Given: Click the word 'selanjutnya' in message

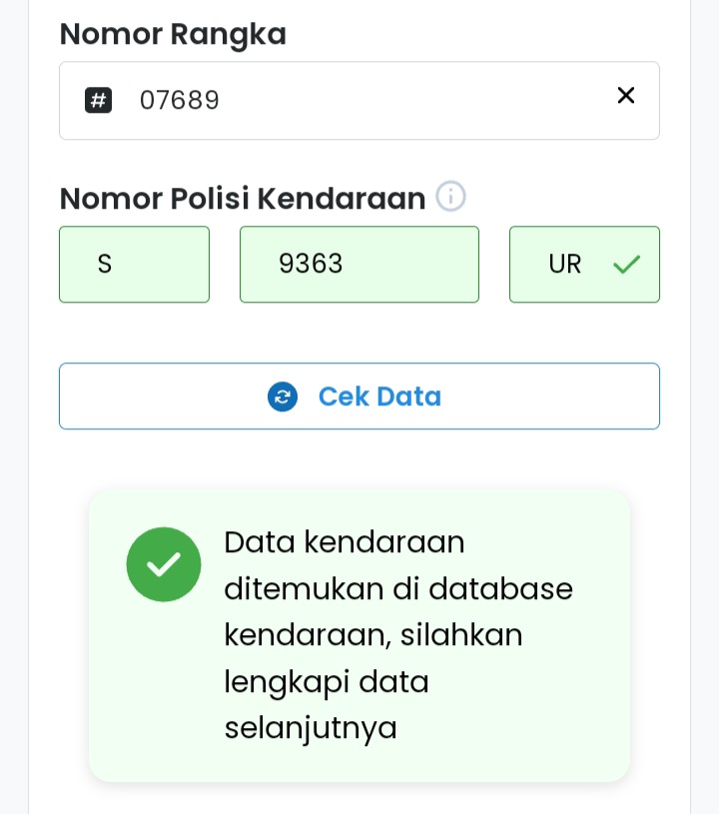Looking at the screenshot, I should pos(311,727).
